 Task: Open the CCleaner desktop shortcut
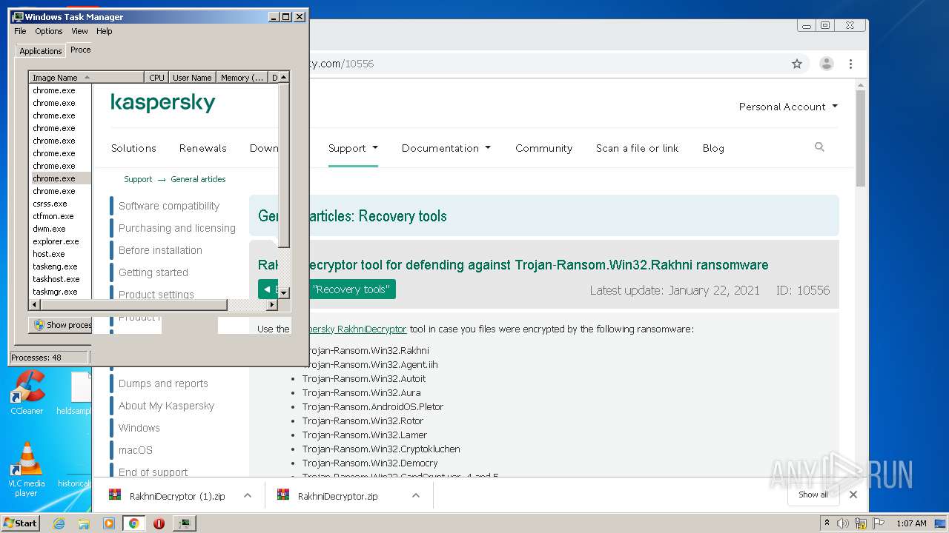point(27,392)
